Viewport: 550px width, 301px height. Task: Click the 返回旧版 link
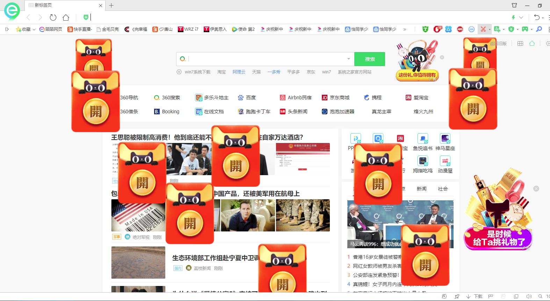tap(498, 44)
